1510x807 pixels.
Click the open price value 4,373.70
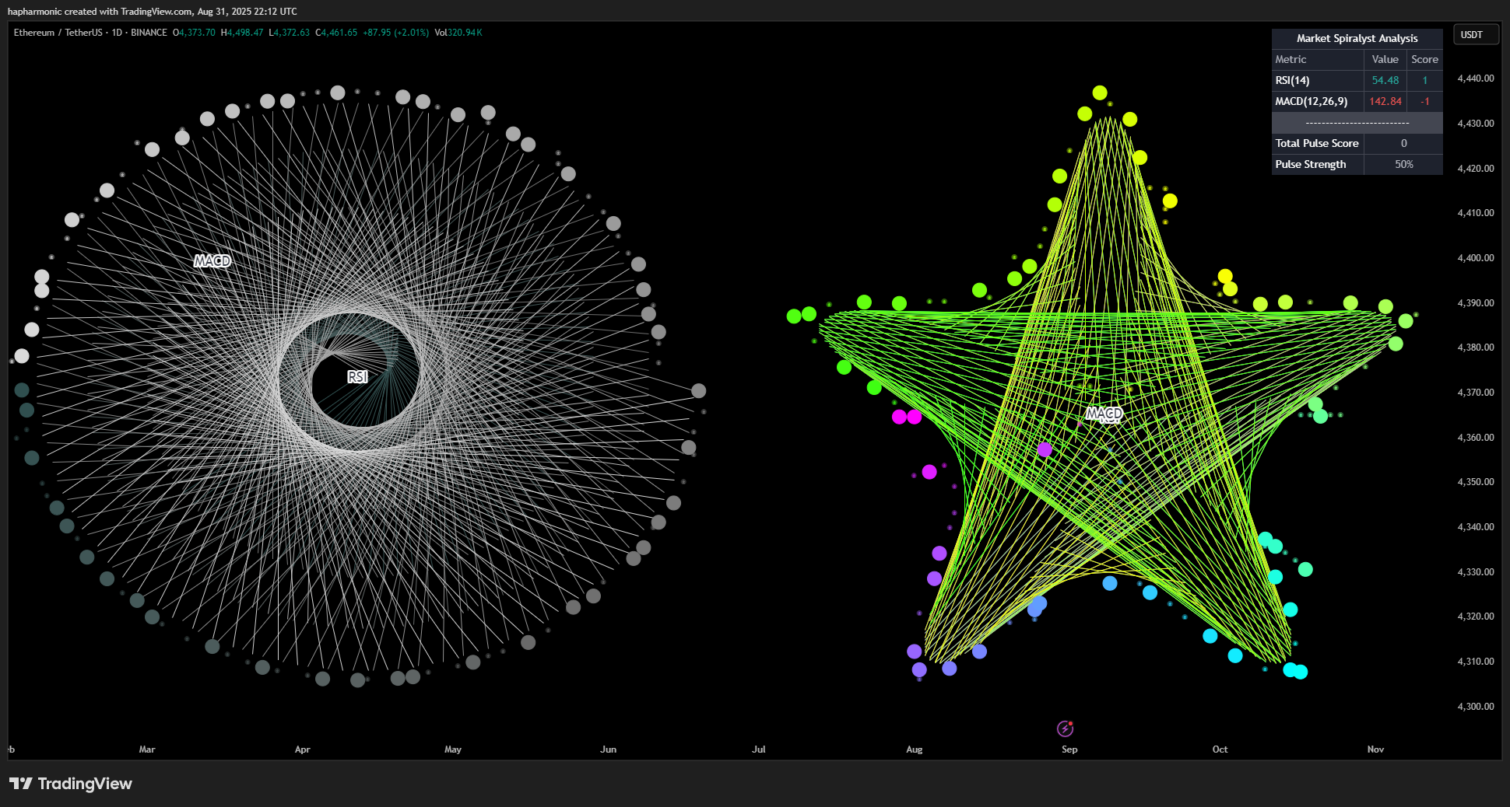point(197,33)
